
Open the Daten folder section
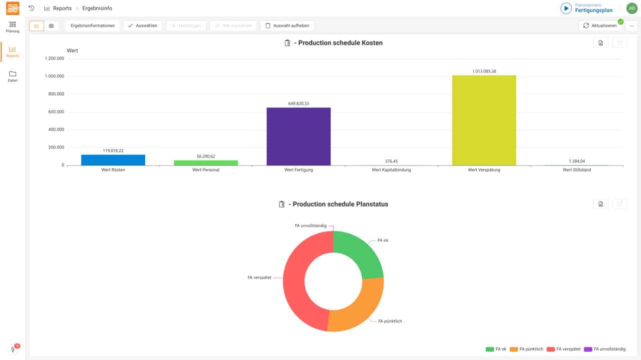13,76
